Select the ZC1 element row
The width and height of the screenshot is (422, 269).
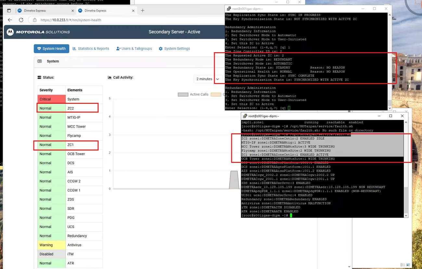pos(70,145)
